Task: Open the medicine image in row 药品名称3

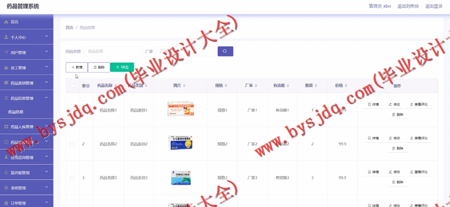Action: pyautogui.click(x=180, y=178)
